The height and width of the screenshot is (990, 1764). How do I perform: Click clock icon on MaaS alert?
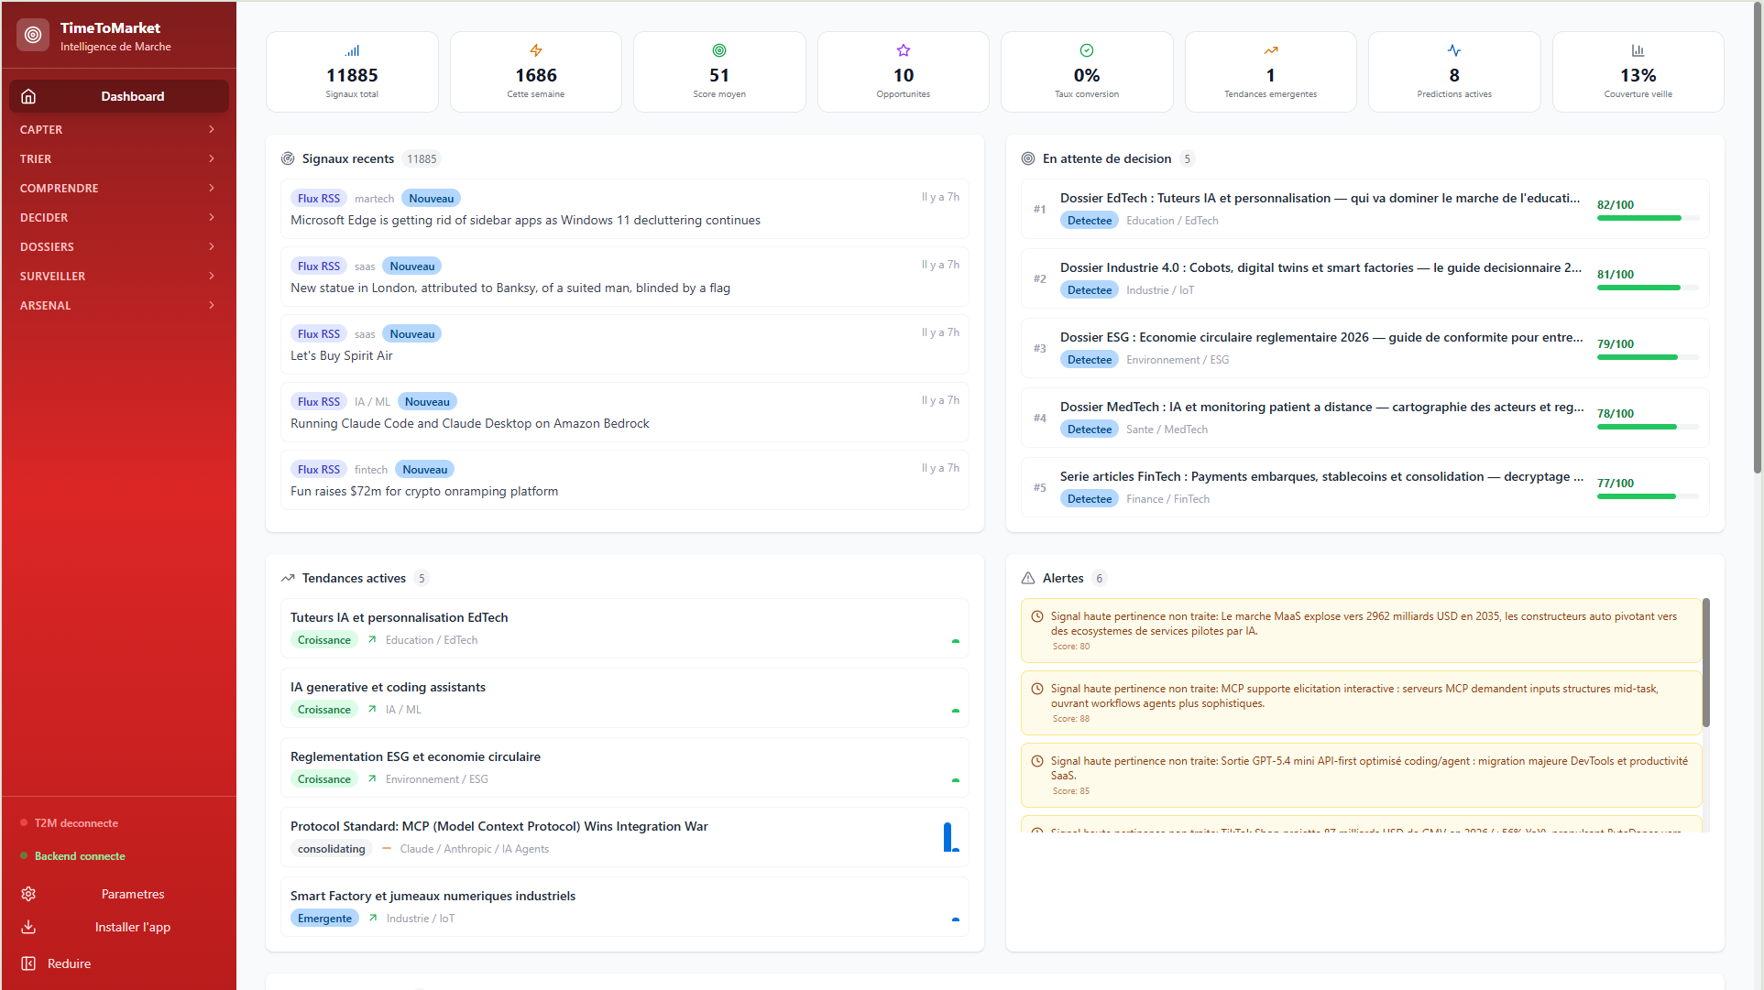click(1037, 616)
